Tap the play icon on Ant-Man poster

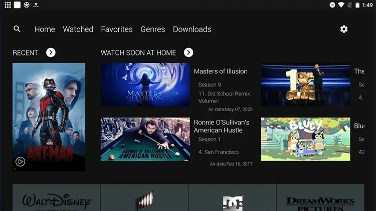pyautogui.click(x=20, y=161)
